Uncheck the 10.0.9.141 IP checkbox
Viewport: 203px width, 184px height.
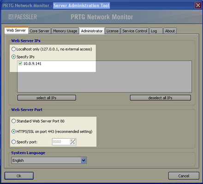(20, 63)
